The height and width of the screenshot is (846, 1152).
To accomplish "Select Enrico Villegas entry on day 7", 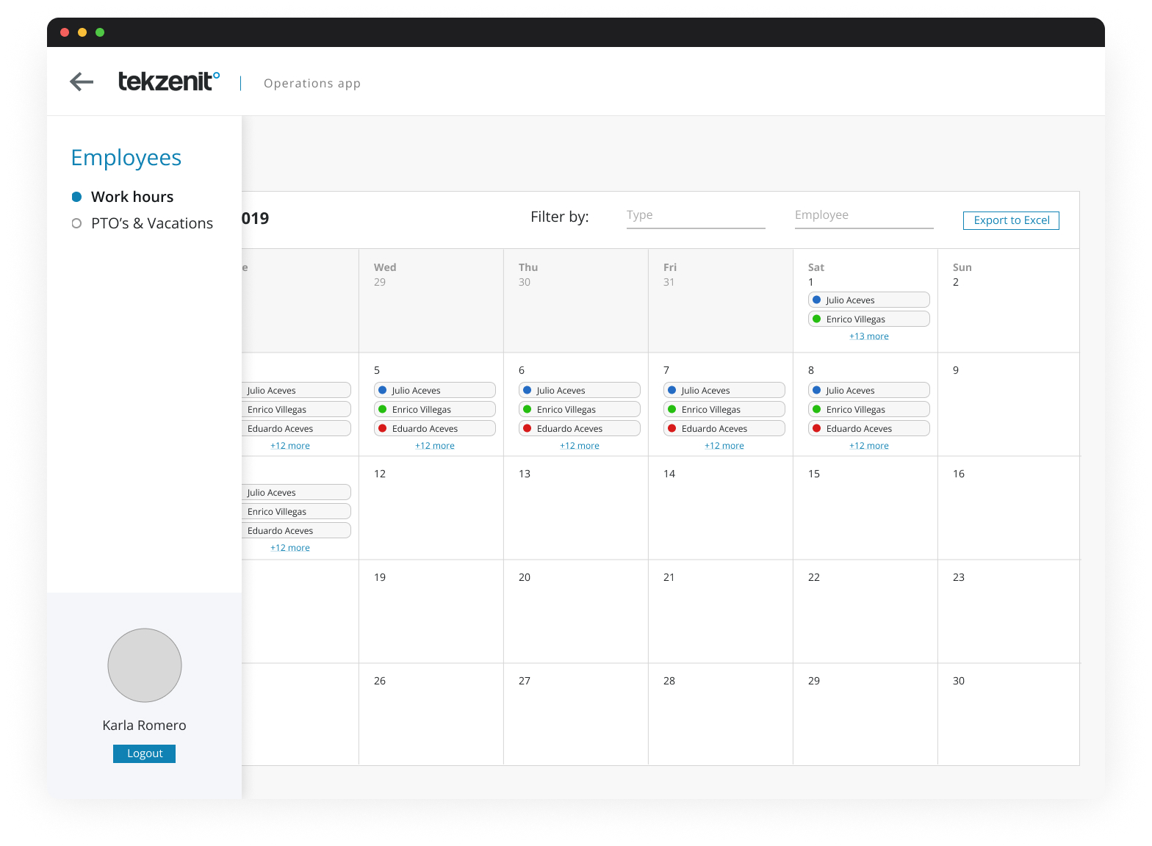I will (x=724, y=409).
